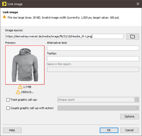This screenshot has width=142, height=136.
Task: Click the yellow Inxmail logo in title bar
Action: [x=4, y=4]
